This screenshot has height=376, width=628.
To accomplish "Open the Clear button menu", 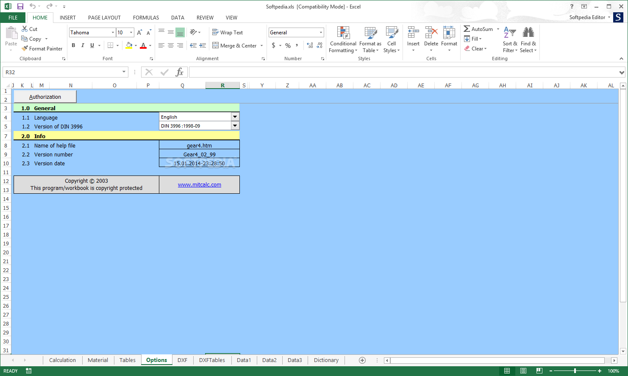I will tap(476, 48).
